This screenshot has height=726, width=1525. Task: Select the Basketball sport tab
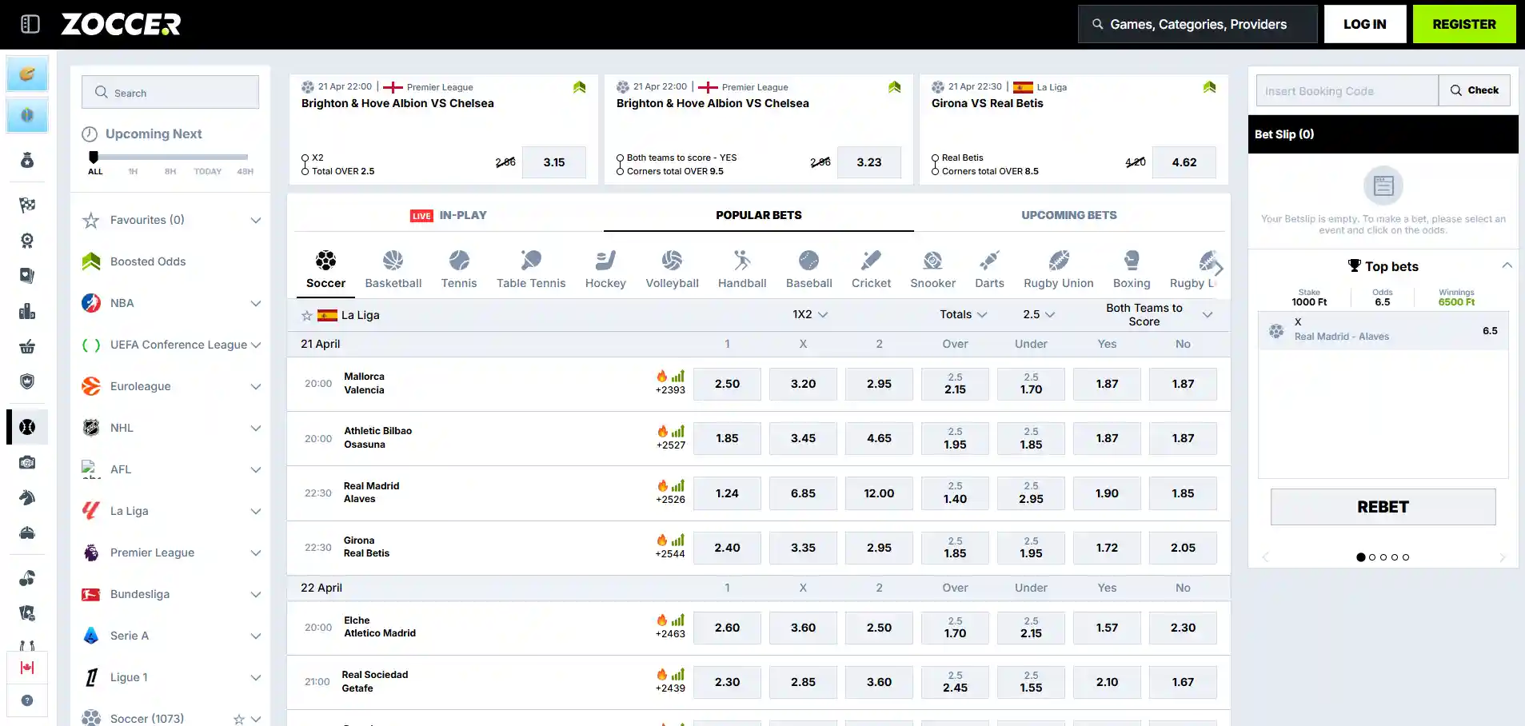pos(393,270)
